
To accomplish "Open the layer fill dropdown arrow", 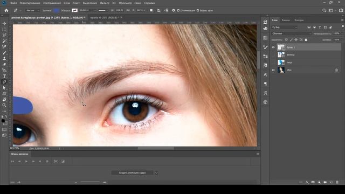I will (x=342, y=40).
